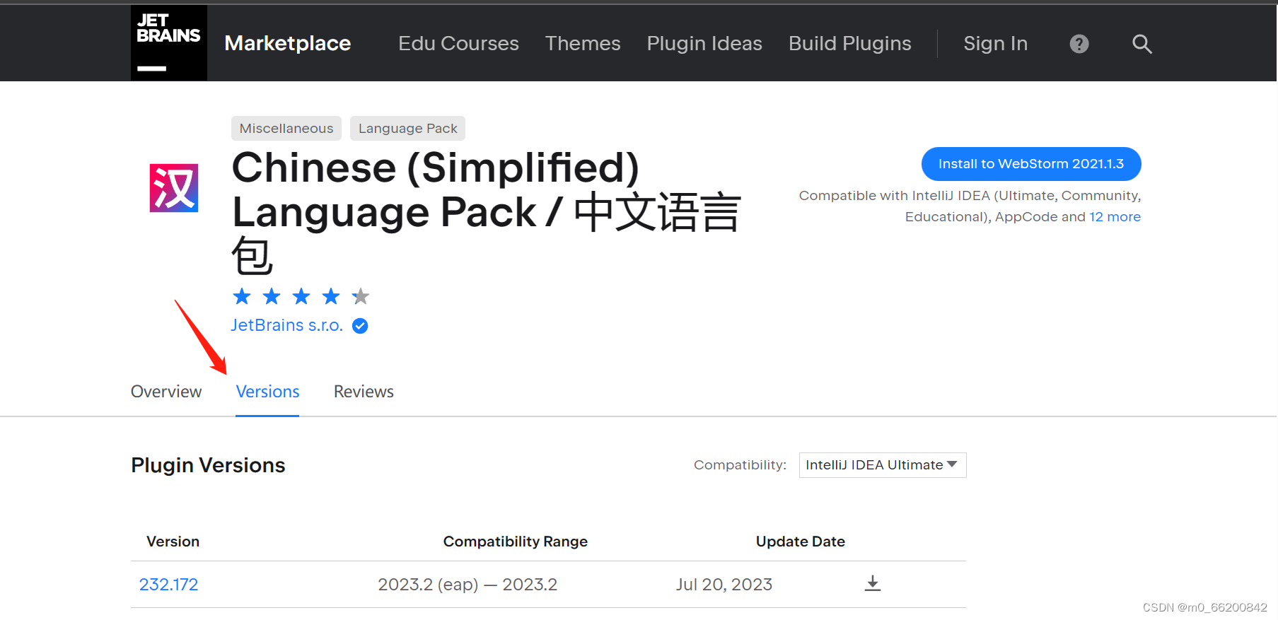The height and width of the screenshot is (620, 1278).
Task: Switch to the Reviews tab
Action: (364, 392)
